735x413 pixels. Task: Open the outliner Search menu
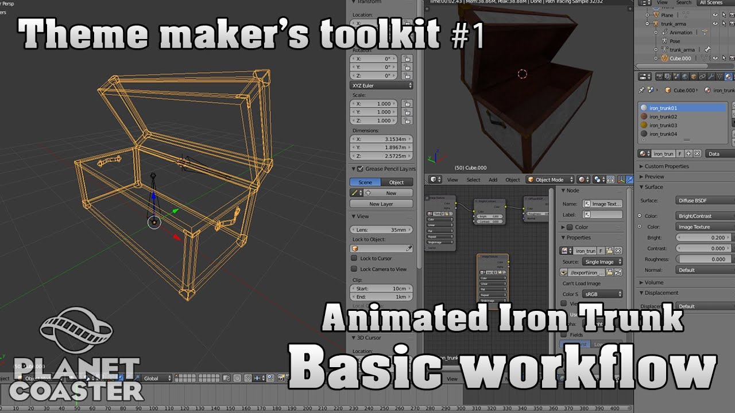click(x=683, y=2)
